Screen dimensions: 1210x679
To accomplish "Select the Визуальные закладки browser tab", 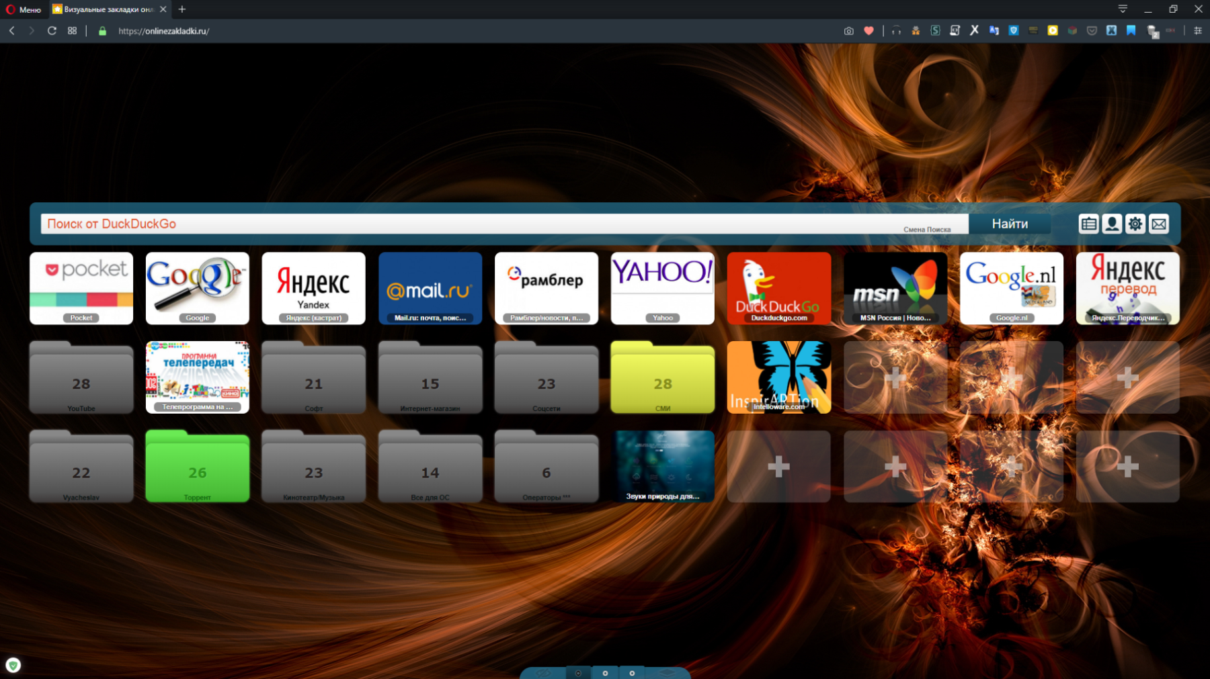I will point(108,9).
